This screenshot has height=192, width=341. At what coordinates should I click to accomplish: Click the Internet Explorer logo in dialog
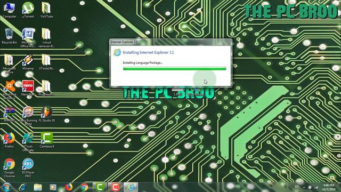(x=117, y=52)
